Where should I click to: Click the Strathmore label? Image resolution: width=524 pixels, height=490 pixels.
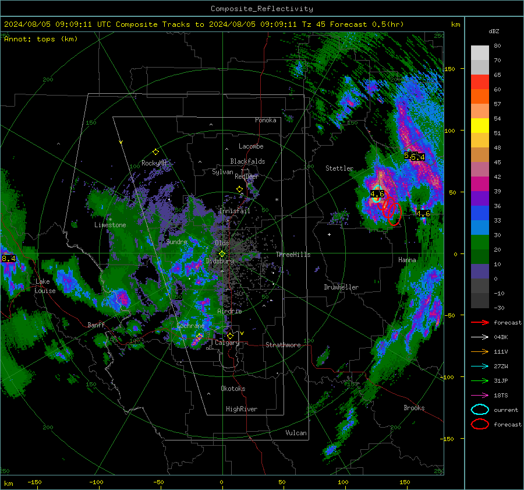(x=283, y=345)
